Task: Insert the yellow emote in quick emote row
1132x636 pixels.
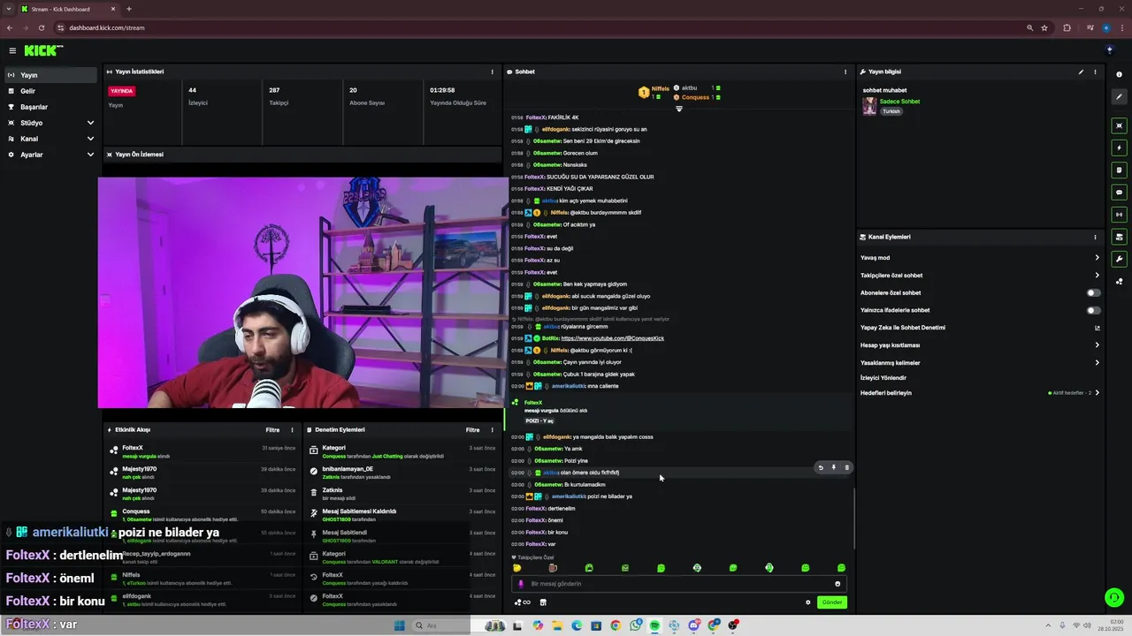Action: 517,568
